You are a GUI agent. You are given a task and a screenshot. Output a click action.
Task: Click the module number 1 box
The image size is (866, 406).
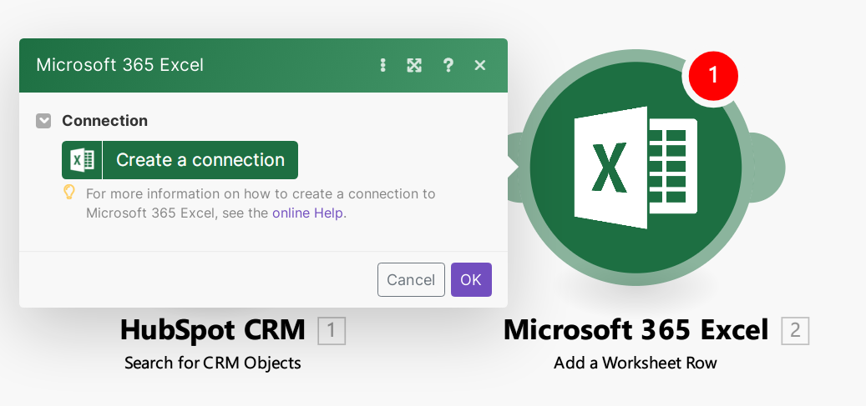point(332,331)
